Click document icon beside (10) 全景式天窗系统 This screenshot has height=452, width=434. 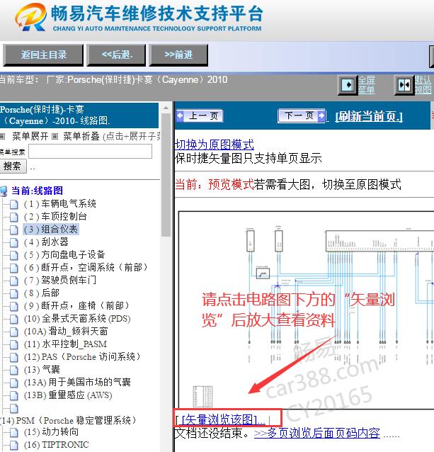(13, 319)
